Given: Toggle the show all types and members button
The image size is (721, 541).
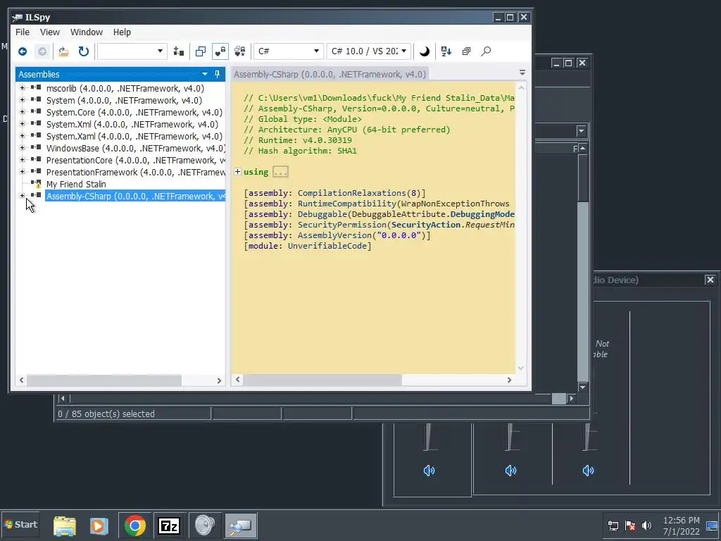Looking at the screenshot, I should pos(239,51).
